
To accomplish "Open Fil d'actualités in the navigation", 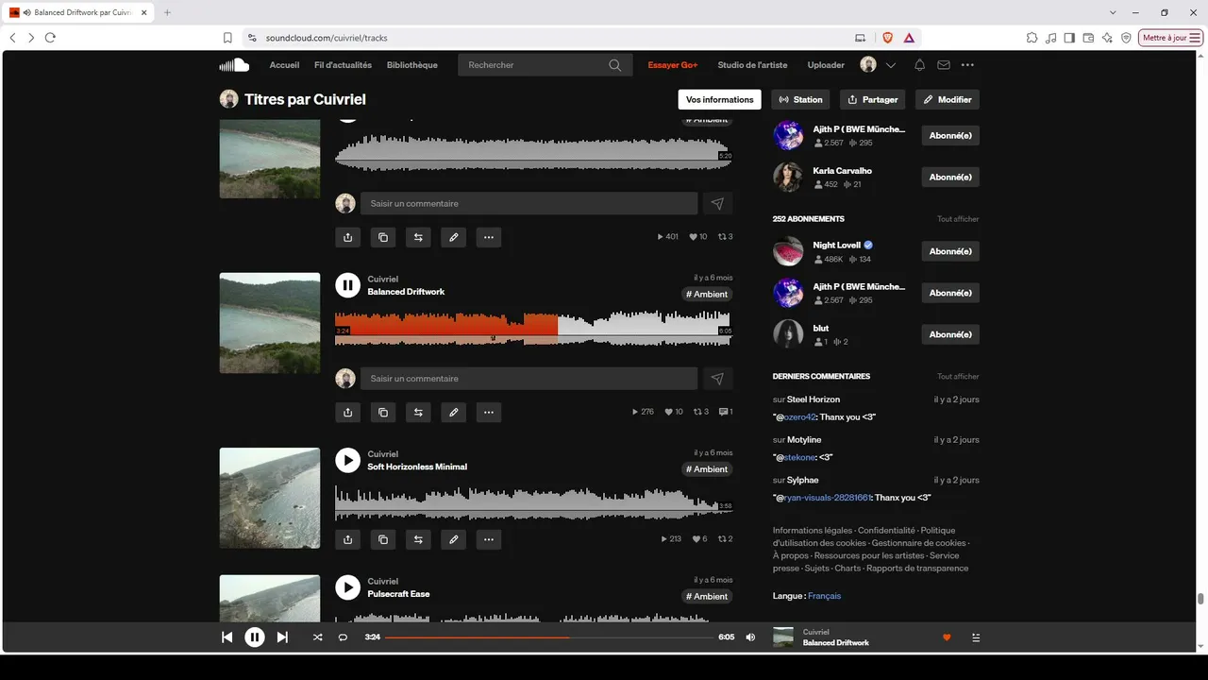I will click(343, 65).
